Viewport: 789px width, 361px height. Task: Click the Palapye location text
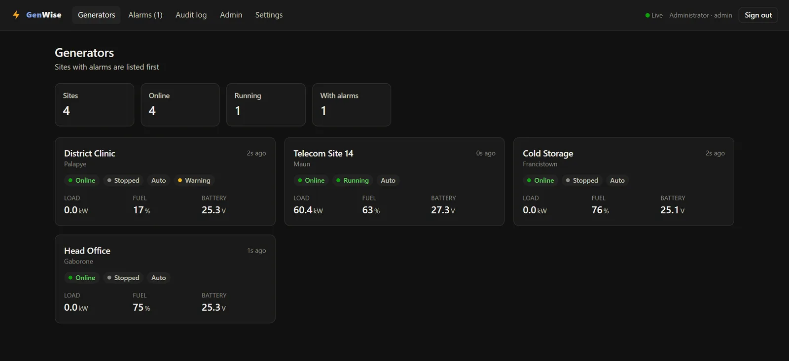click(x=75, y=164)
